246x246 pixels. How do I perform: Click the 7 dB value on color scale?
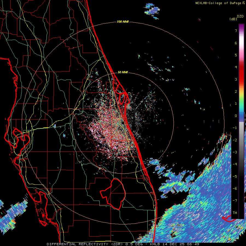click(236, 31)
